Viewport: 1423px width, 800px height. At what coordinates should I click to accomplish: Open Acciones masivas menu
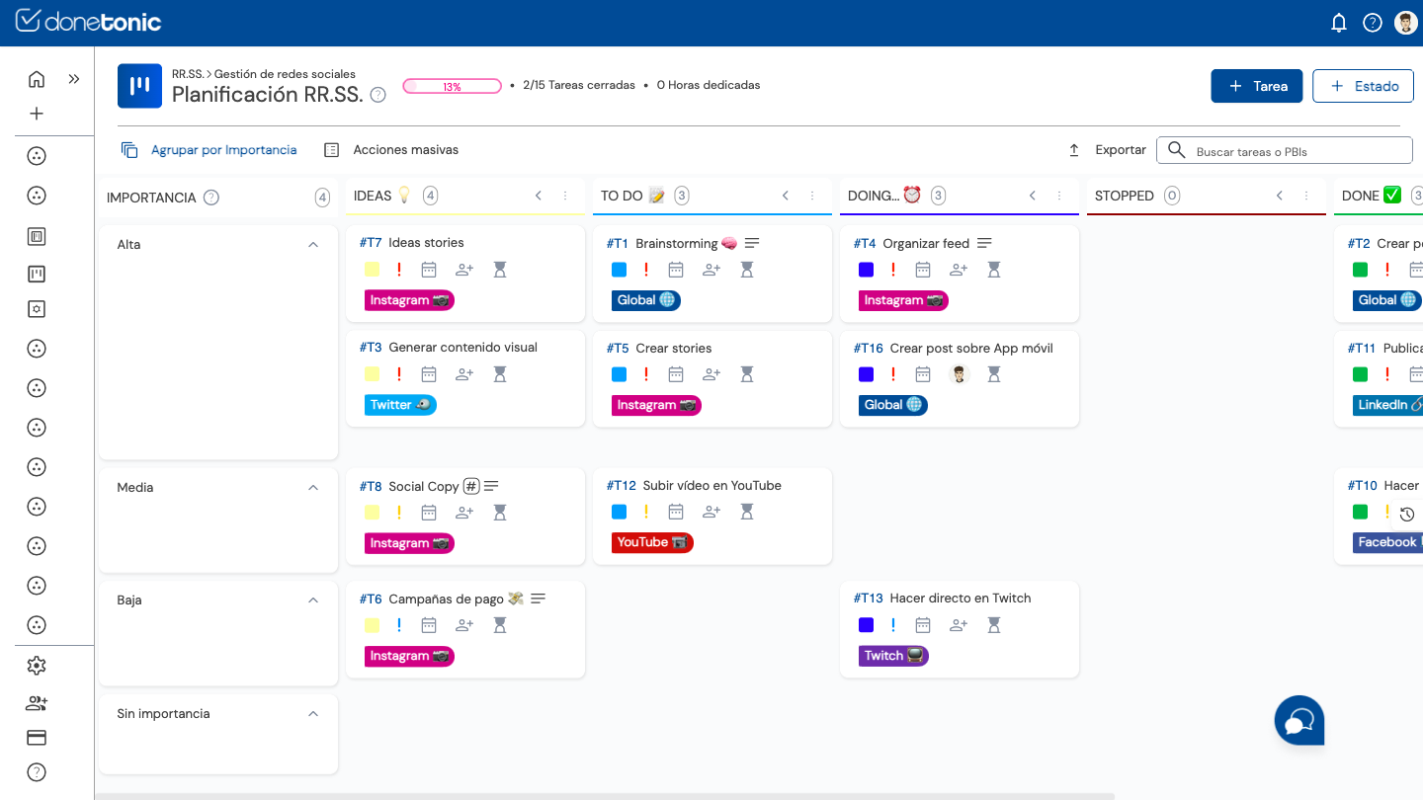coord(391,150)
